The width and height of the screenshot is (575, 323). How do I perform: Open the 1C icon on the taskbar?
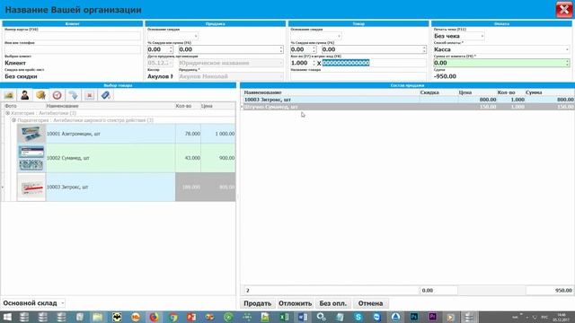136,317
